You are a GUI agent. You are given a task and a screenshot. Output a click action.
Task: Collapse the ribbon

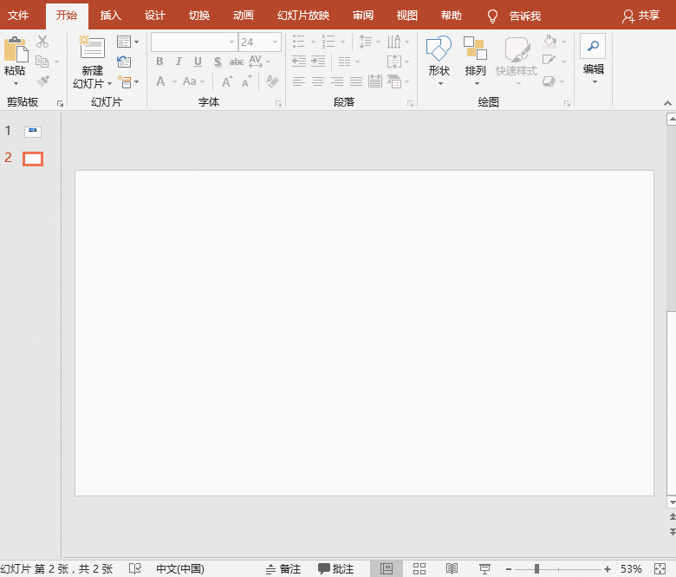coord(667,103)
